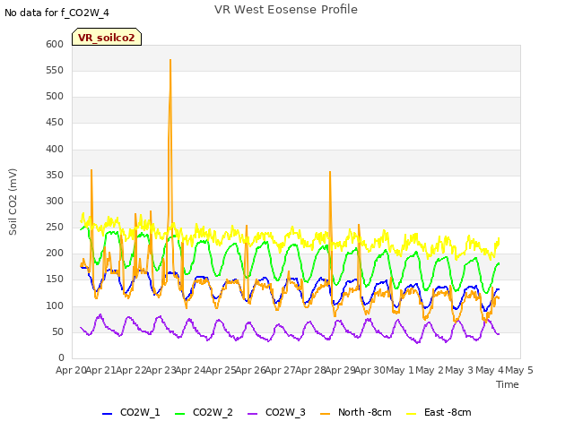Click the tallest orange spike peak near 570
574x430 pixels.
tap(170, 60)
